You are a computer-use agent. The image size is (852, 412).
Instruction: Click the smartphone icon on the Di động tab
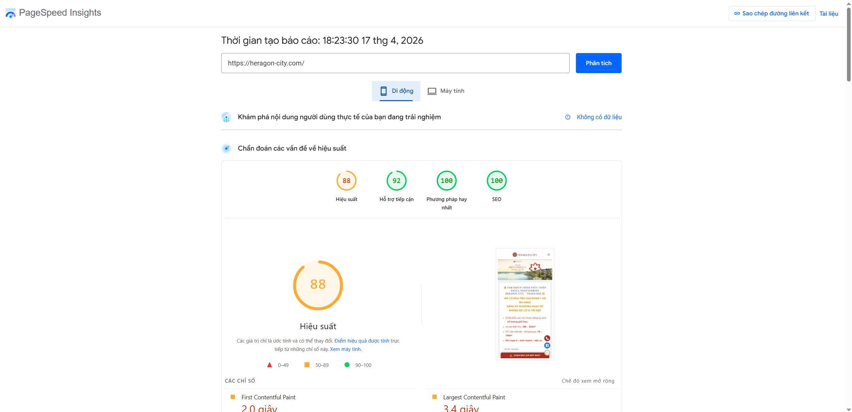pyautogui.click(x=384, y=90)
